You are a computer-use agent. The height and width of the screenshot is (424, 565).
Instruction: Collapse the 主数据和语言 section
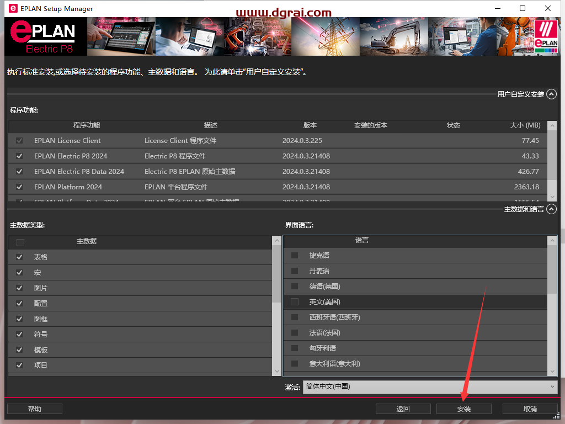(x=551, y=209)
